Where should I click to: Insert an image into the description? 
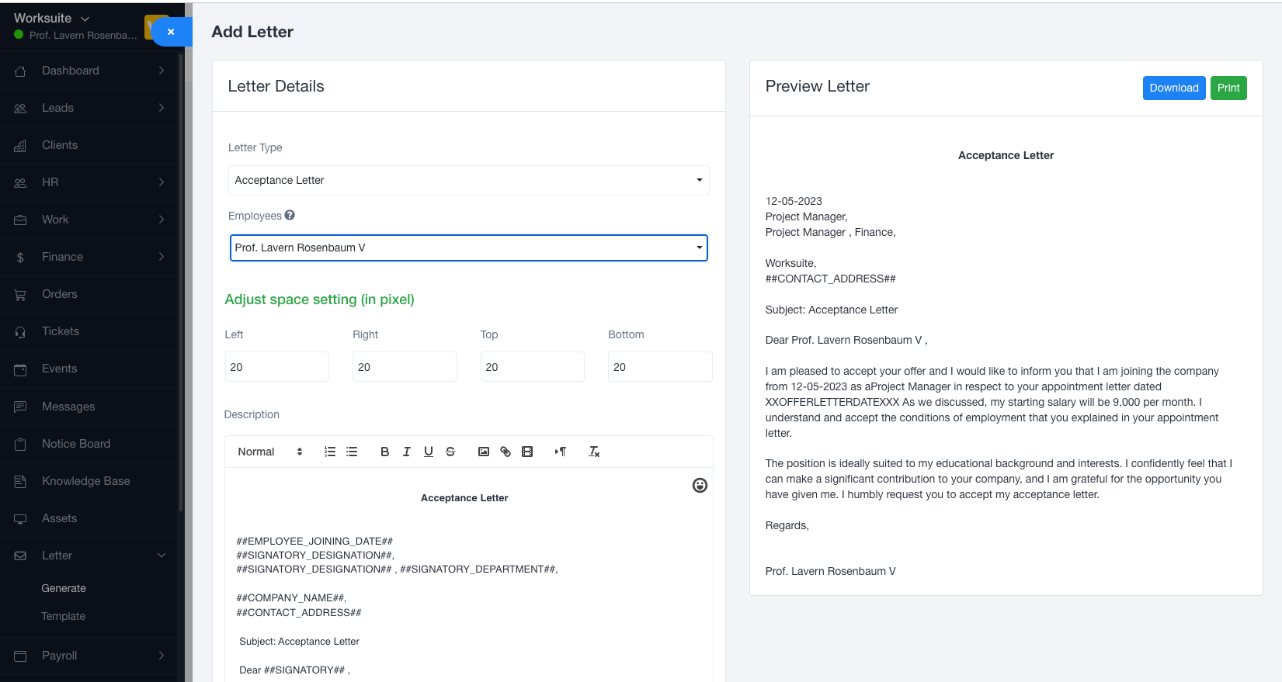[x=483, y=452]
